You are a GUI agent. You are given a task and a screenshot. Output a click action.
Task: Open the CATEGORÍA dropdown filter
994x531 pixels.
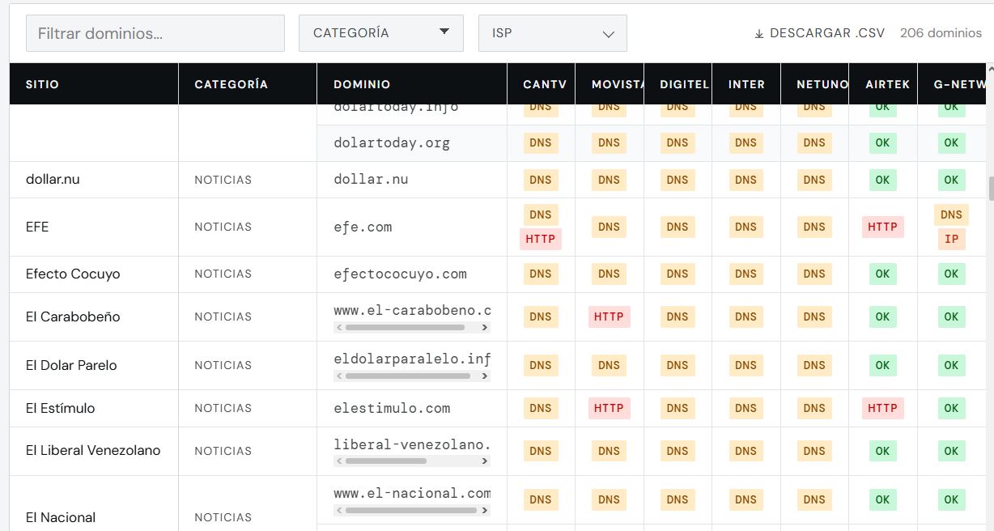(380, 33)
